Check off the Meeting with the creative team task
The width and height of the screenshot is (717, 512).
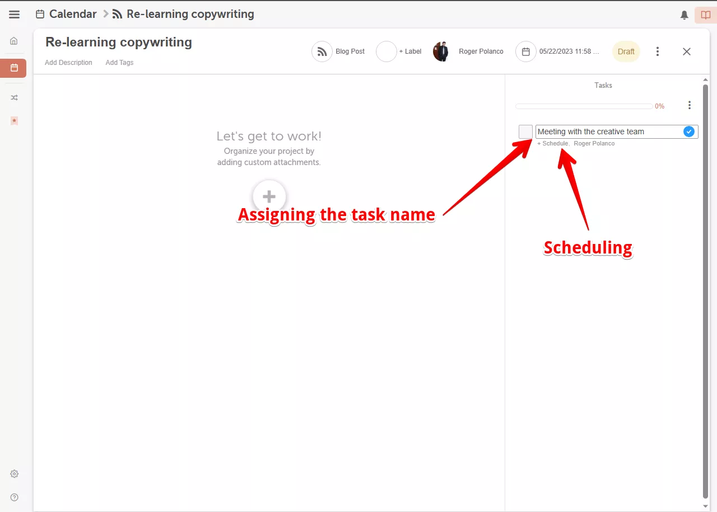click(x=525, y=132)
